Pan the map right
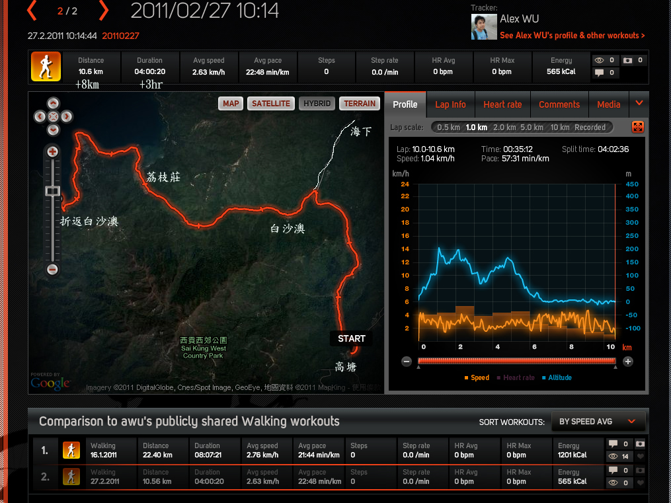The width and height of the screenshot is (671, 503). [67, 116]
